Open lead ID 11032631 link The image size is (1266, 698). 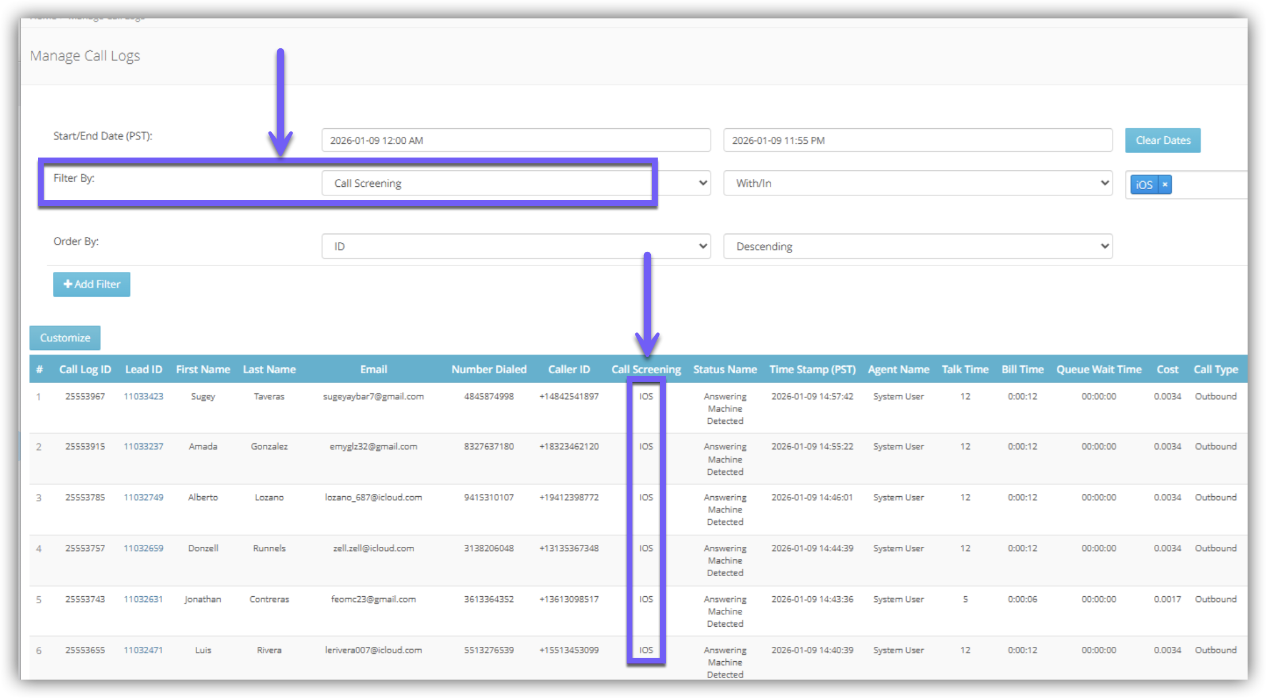click(x=143, y=599)
